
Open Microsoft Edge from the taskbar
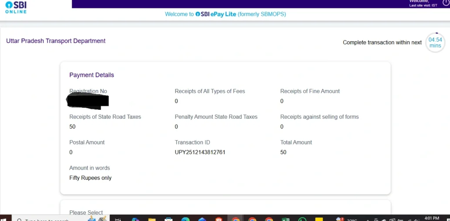click(185, 219)
